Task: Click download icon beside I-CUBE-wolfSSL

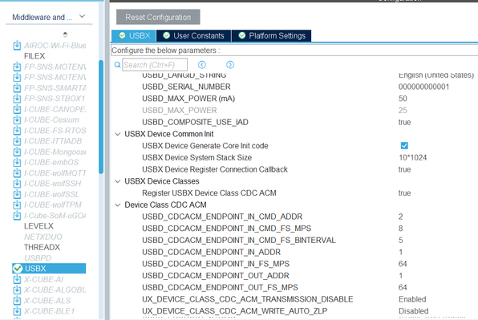Action: point(17,194)
